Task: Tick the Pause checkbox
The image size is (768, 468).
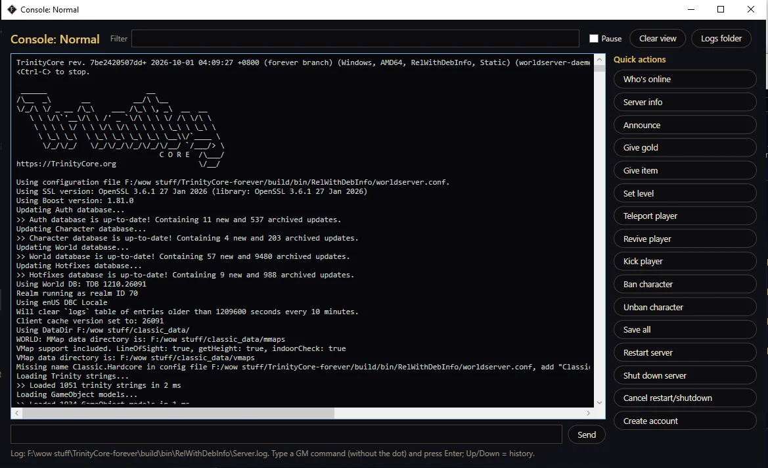Action: pos(594,38)
